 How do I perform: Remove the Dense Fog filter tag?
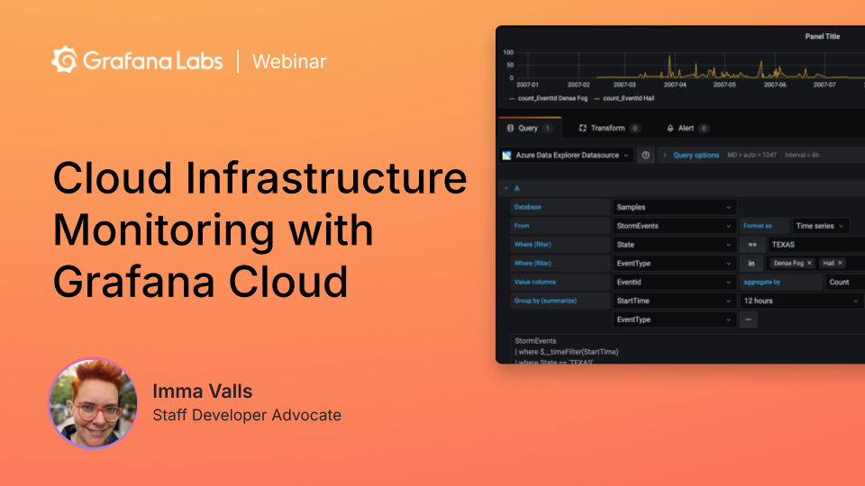tap(809, 263)
